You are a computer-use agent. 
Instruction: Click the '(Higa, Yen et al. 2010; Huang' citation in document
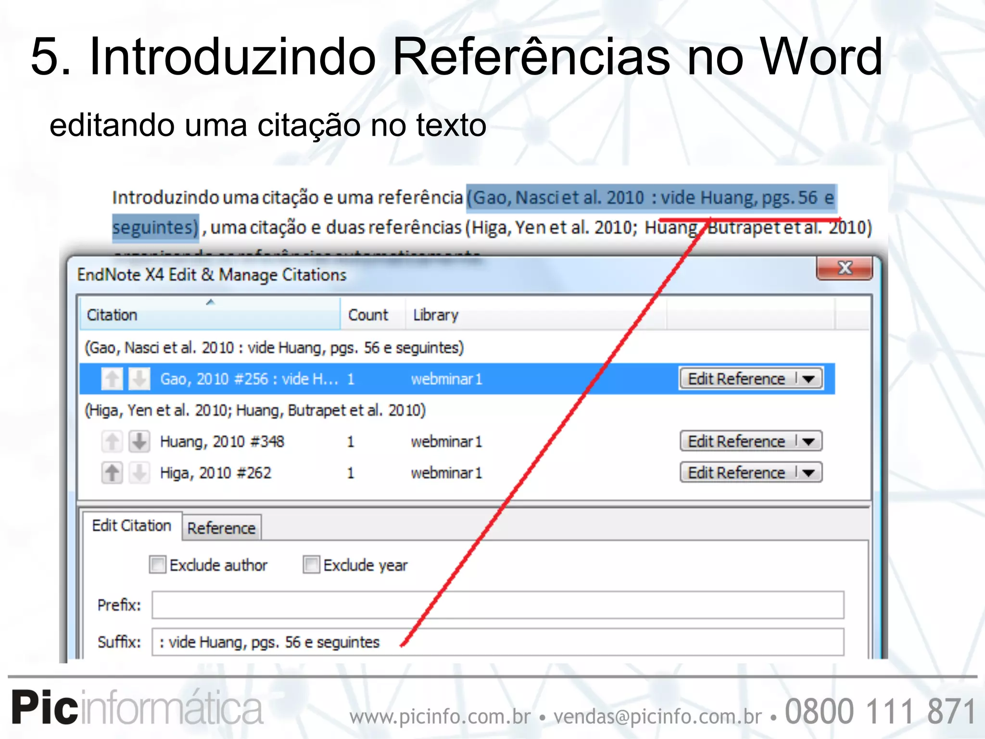[x=669, y=227]
